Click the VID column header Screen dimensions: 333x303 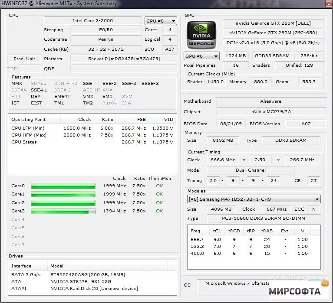tap(162, 119)
